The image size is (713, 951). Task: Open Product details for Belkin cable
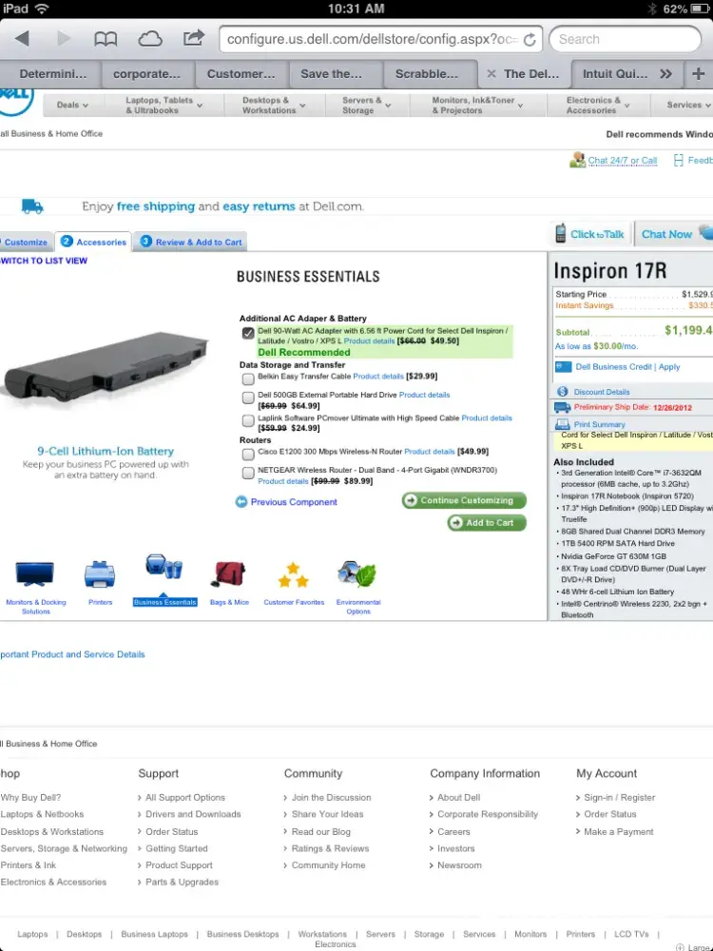click(x=378, y=376)
